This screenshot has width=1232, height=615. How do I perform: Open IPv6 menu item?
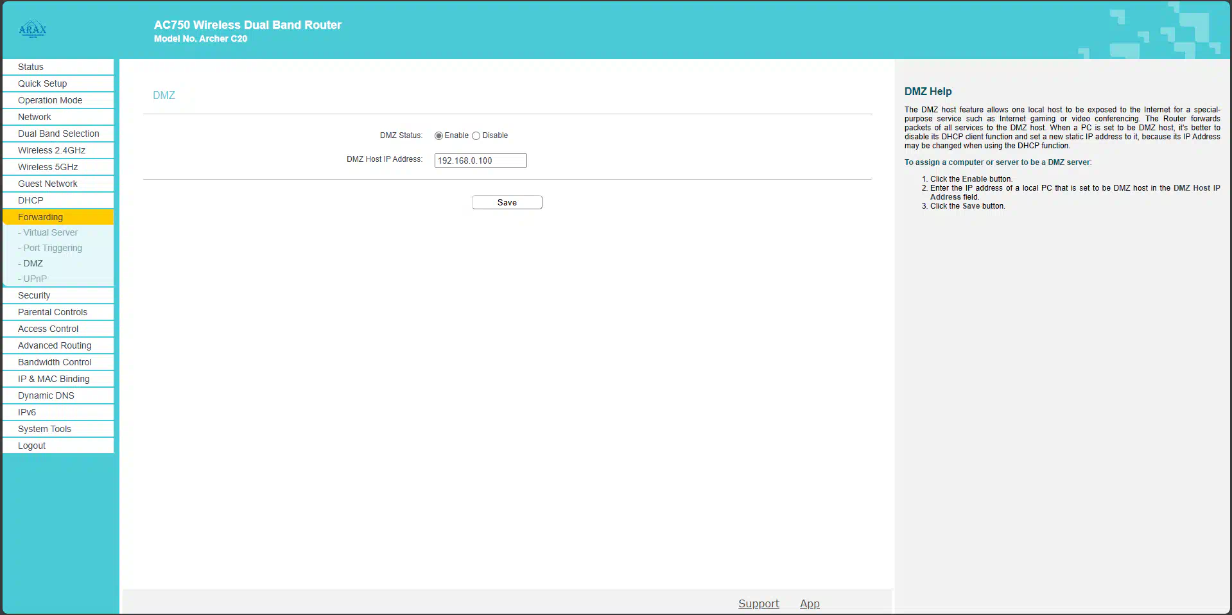[58, 412]
